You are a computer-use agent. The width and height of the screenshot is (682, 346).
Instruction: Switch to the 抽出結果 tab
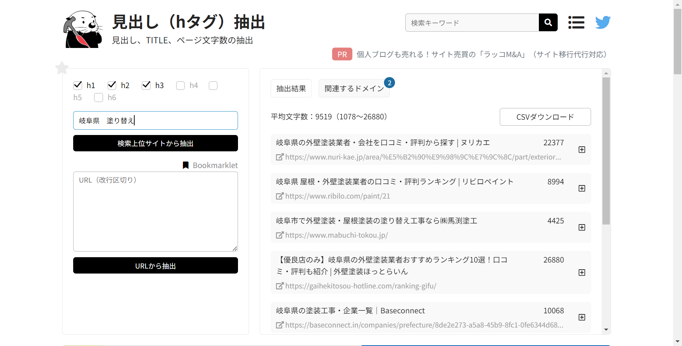pyautogui.click(x=291, y=88)
